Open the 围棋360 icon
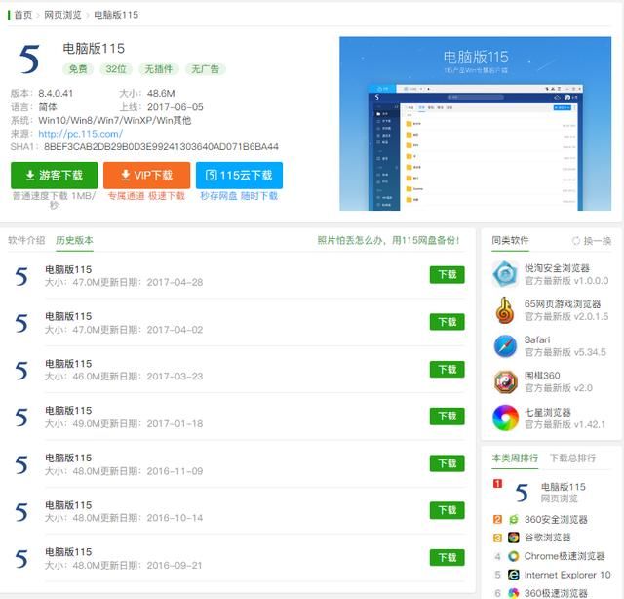The height and width of the screenshot is (599, 624). (505, 382)
